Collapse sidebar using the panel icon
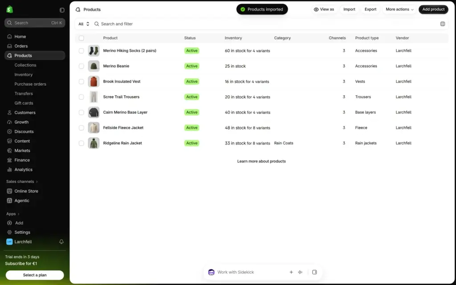 click(62, 10)
